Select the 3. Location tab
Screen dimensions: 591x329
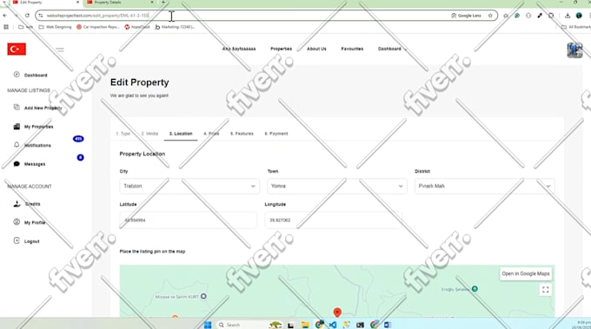click(181, 134)
